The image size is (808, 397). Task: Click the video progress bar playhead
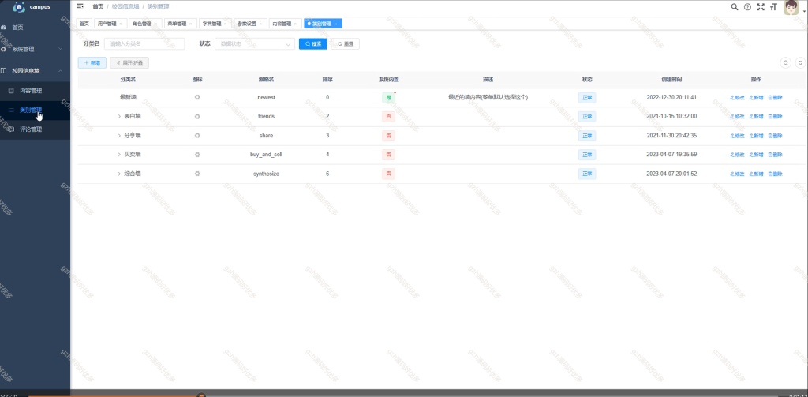click(x=201, y=395)
